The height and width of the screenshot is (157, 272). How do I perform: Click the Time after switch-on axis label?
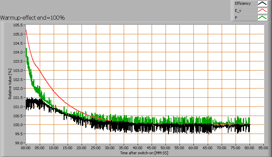pyautogui.click(x=144, y=153)
